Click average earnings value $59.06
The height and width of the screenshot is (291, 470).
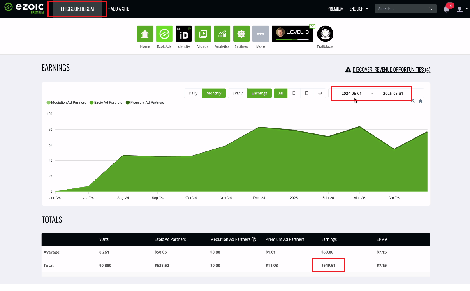click(327, 252)
